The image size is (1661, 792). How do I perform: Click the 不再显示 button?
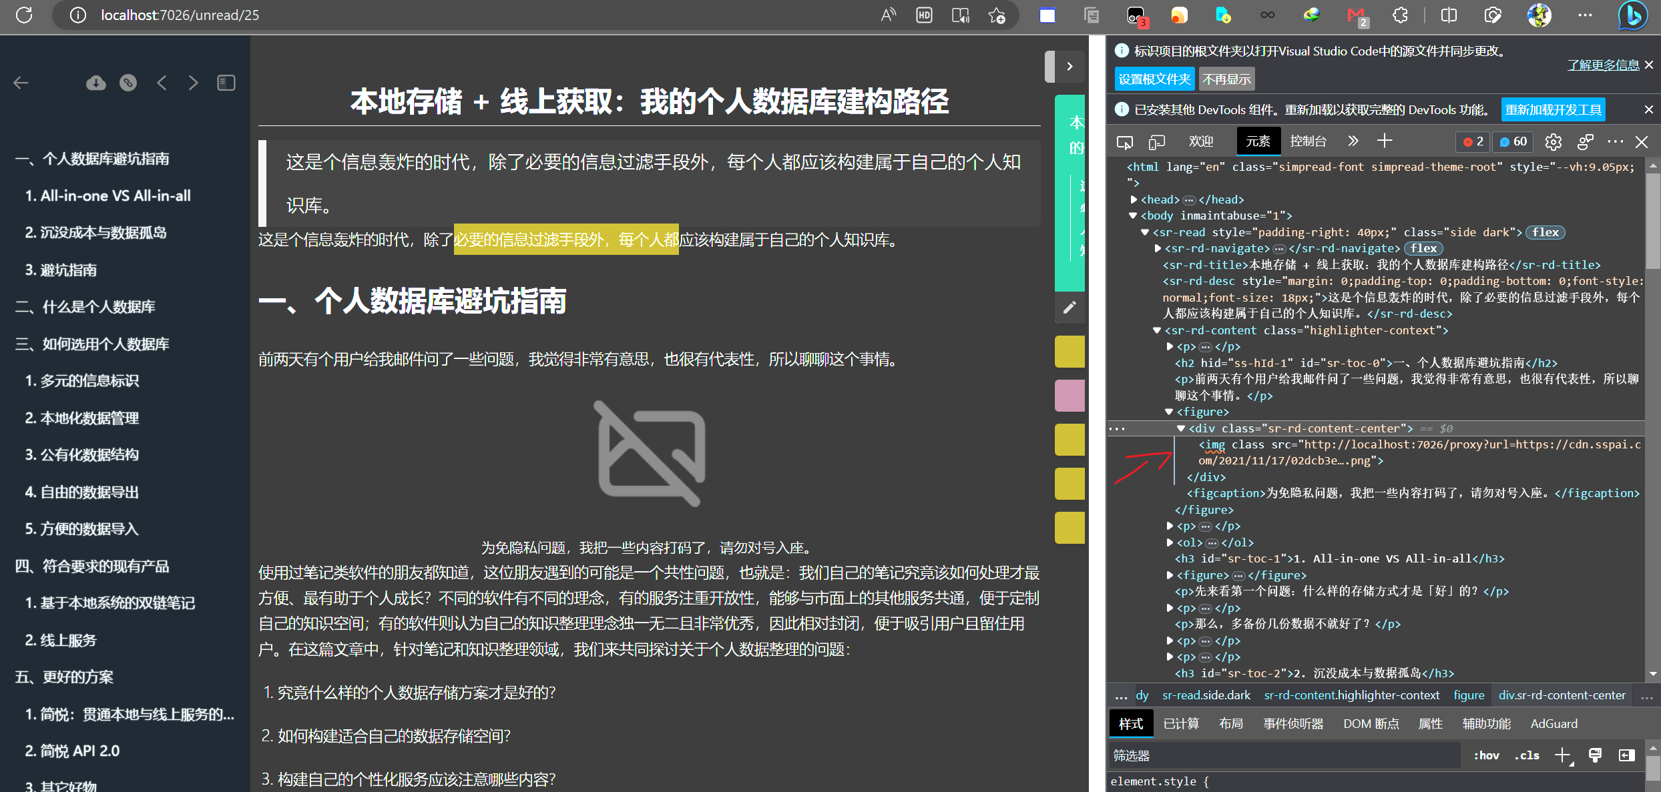1226,79
